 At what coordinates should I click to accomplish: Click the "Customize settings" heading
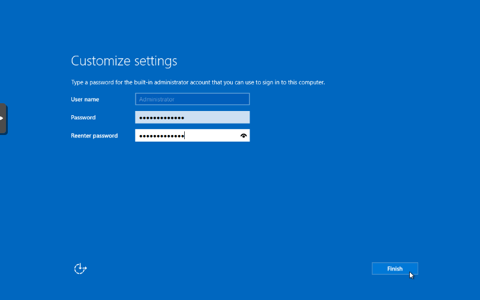coord(124,61)
